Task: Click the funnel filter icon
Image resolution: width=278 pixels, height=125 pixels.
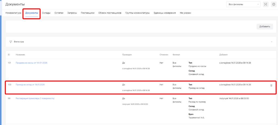Action: pyautogui.click(x=11, y=42)
